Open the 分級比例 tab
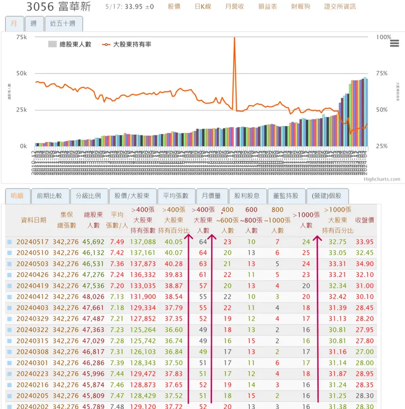Image resolution: width=405 pixels, height=409 pixels. click(x=89, y=196)
